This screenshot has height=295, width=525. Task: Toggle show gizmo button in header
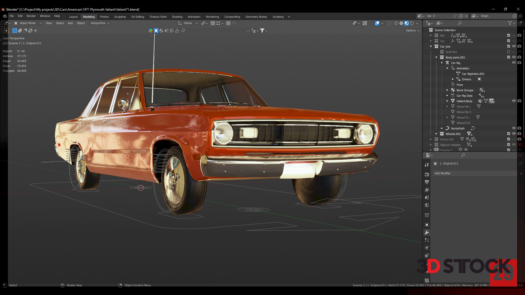365,23
